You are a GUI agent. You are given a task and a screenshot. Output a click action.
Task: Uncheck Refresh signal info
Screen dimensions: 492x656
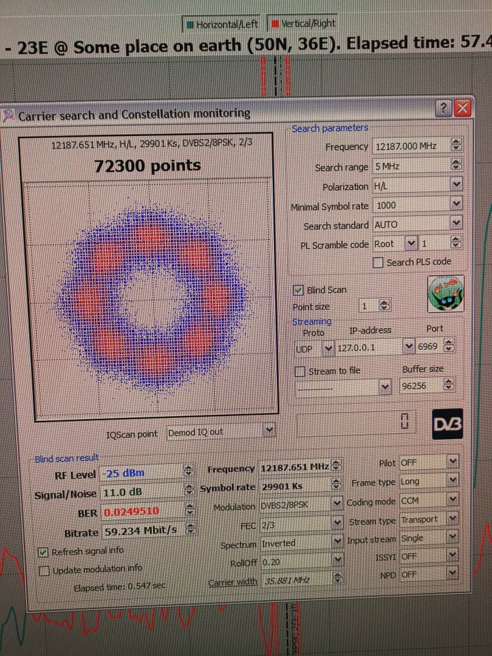(x=43, y=552)
